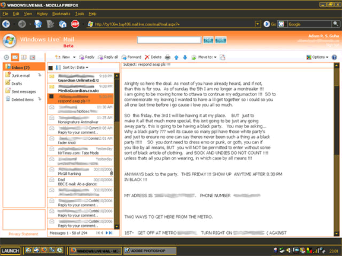The width and height of the screenshot is (342, 256).
Task: Switch to the Mail envelope view icon
Action: [x=15, y=57]
